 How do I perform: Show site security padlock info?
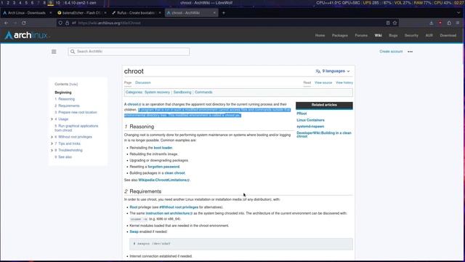click(x=68, y=23)
